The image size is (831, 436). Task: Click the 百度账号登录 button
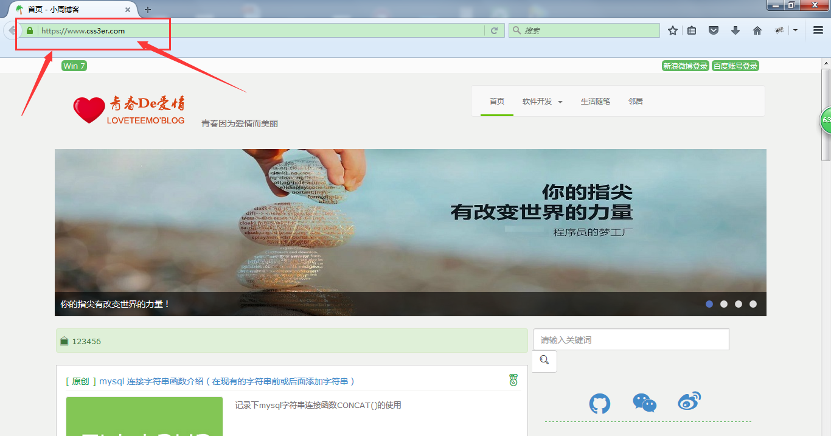[x=735, y=66]
